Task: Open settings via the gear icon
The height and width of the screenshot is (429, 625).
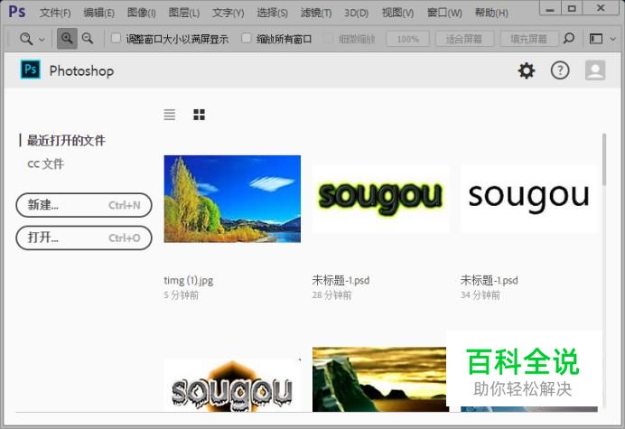Action: tap(527, 70)
